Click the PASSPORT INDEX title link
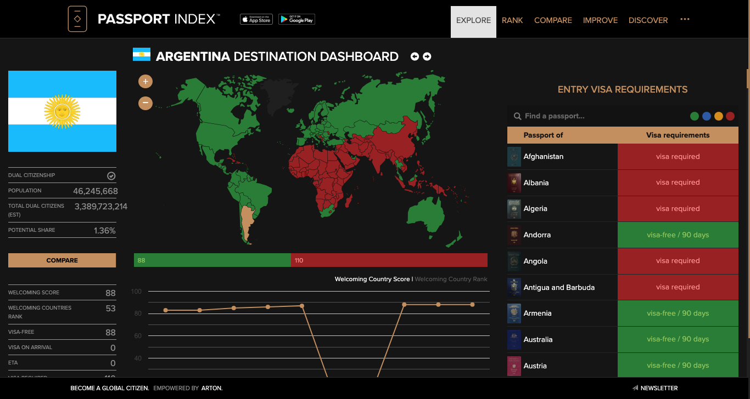The image size is (750, 399). click(159, 19)
